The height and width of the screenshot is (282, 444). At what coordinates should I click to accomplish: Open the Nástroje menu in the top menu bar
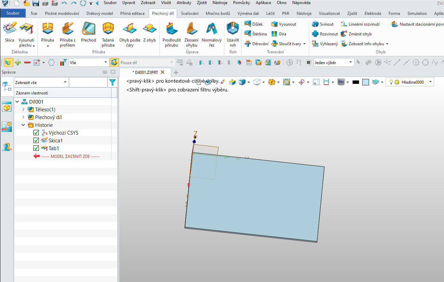pyautogui.click(x=220, y=3)
